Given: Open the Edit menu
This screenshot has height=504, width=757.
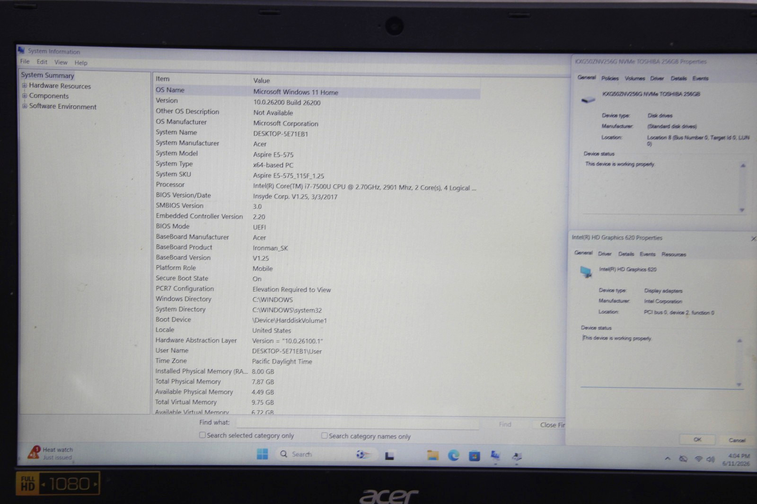Looking at the screenshot, I should click(x=42, y=62).
